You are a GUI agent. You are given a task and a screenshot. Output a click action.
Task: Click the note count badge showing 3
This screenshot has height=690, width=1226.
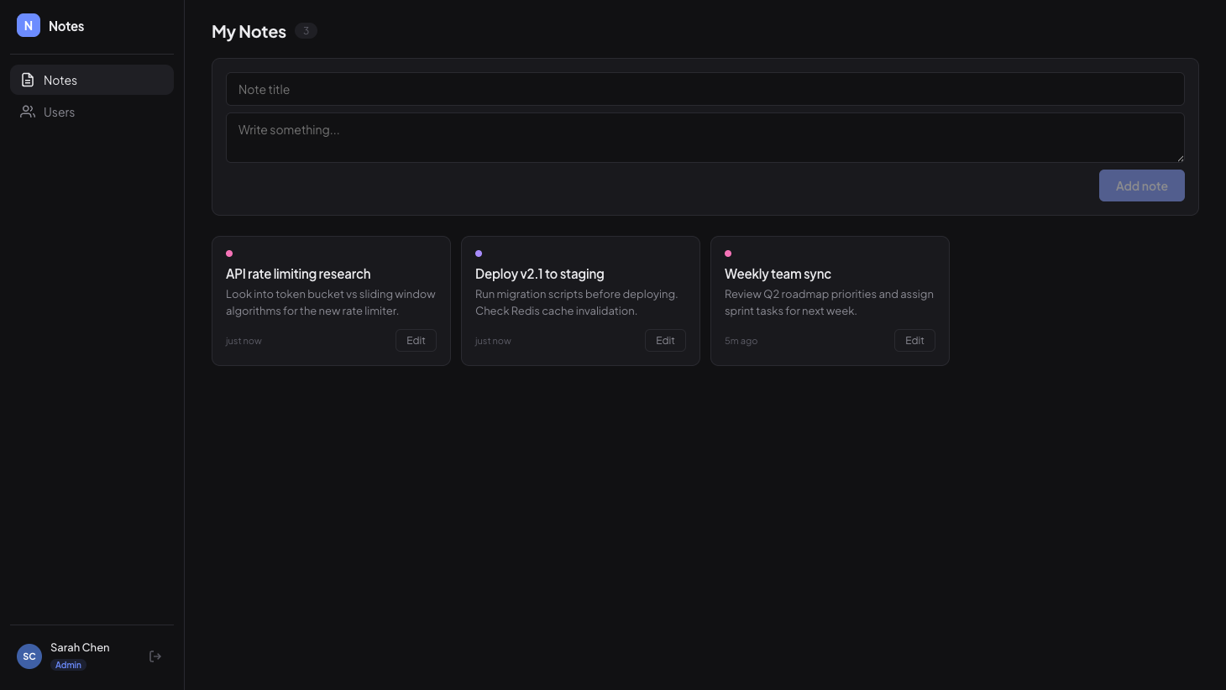pos(306,31)
